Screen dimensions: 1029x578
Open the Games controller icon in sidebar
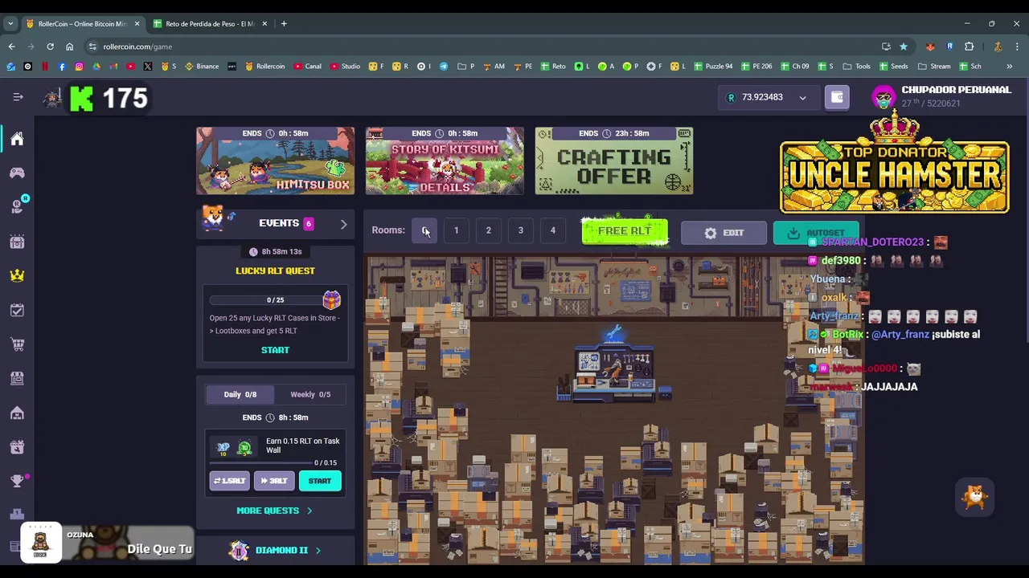point(17,173)
